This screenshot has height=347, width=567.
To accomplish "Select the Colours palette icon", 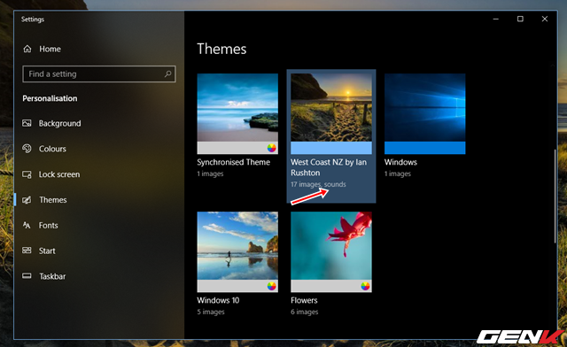I will tap(27, 149).
